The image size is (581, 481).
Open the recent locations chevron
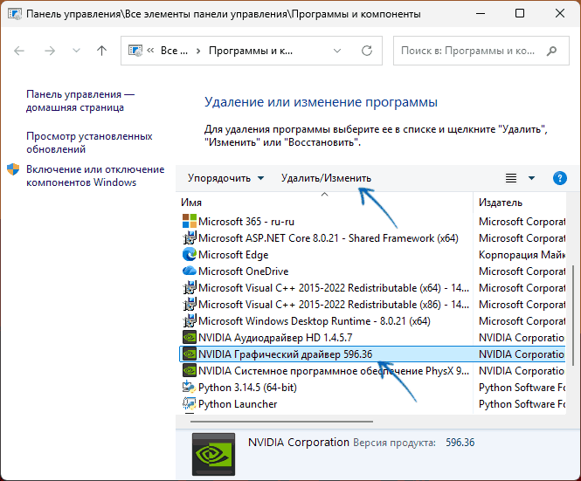click(x=76, y=51)
